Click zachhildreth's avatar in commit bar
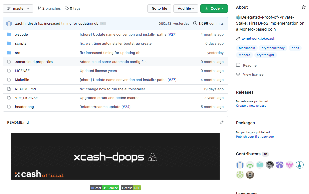The width and height of the screenshot is (309, 194). coord(9,23)
